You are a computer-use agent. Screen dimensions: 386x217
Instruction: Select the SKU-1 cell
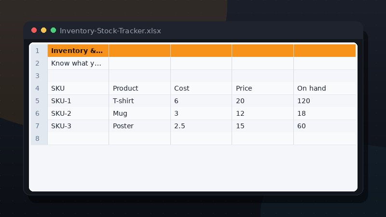click(78, 101)
